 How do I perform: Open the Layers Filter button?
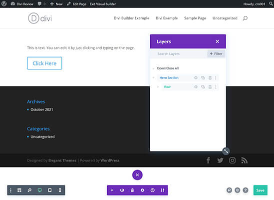[x=216, y=54]
